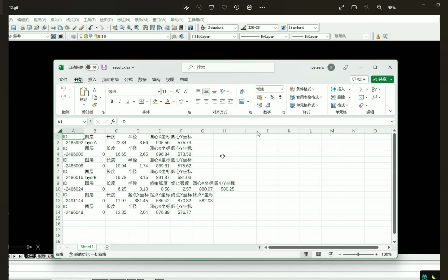Open the 数据 ribbon tab
Image resolution: width=448 pixels, height=280 pixels.
[x=142, y=80]
